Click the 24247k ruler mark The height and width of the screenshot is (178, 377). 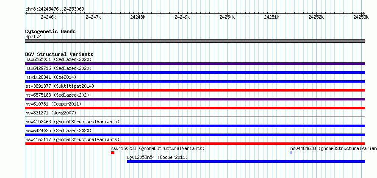(93, 17)
